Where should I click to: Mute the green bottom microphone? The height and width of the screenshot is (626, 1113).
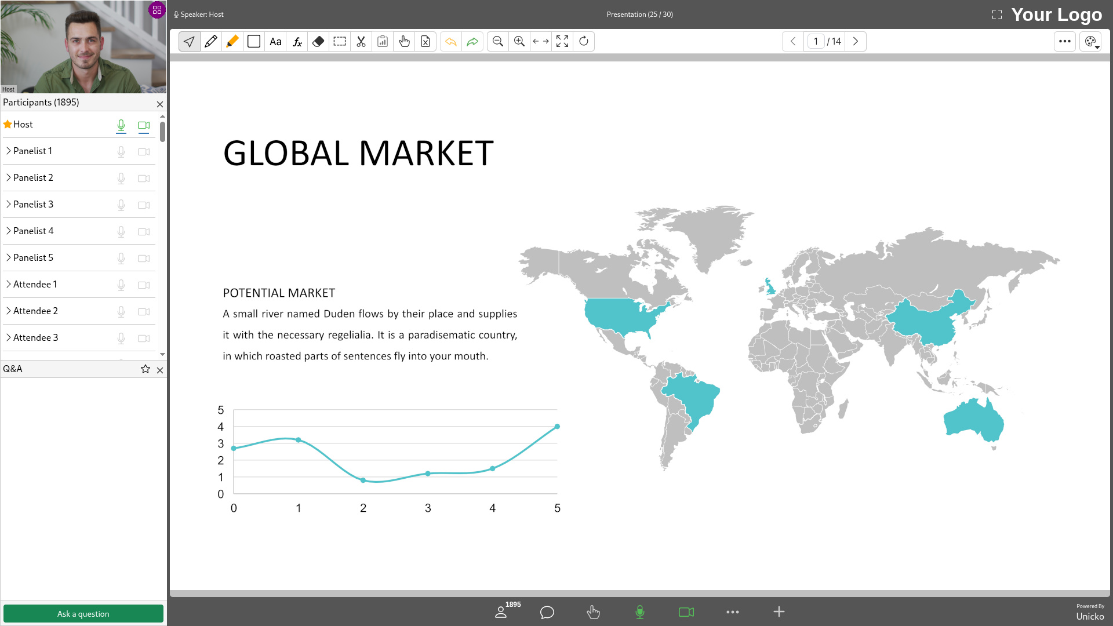point(640,612)
